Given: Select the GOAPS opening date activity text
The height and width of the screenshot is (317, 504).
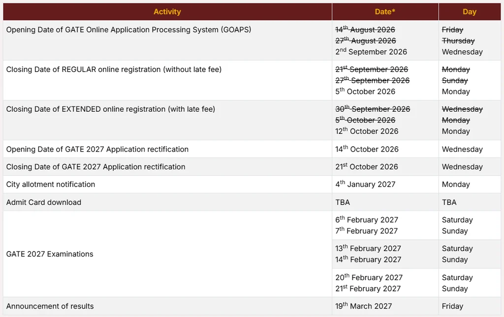Looking at the screenshot, I should [x=128, y=30].
